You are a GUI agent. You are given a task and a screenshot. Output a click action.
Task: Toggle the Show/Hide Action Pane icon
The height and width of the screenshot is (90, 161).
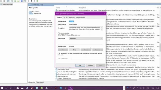(x=25, y=1)
